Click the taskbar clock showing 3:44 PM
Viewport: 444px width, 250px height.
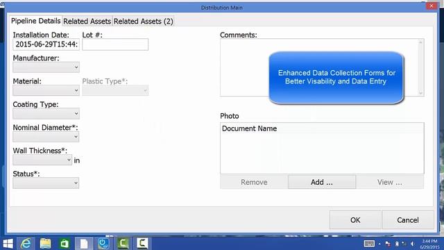pos(429,244)
